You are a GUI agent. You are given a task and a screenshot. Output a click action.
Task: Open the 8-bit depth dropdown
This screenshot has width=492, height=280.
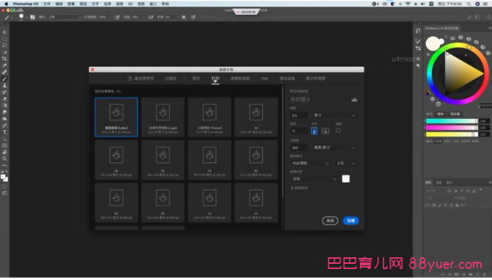tap(346, 163)
